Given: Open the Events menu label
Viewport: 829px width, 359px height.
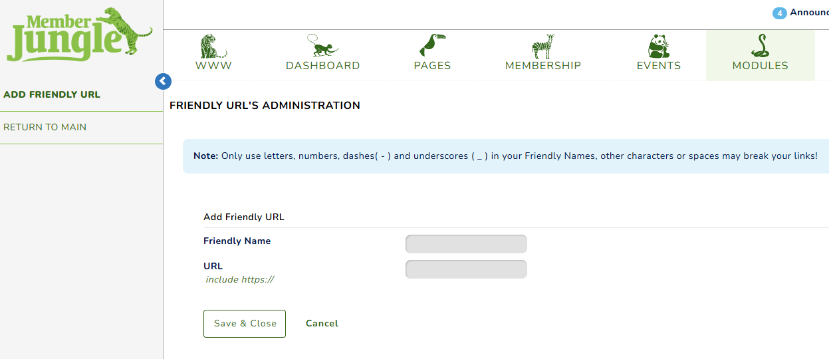Looking at the screenshot, I should click(x=658, y=66).
